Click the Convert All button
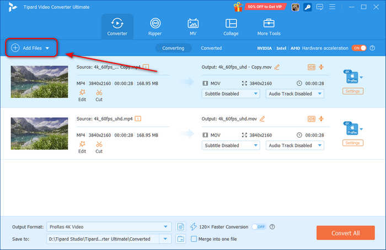The height and width of the screenshot is (250, 386). pos(346,233)
